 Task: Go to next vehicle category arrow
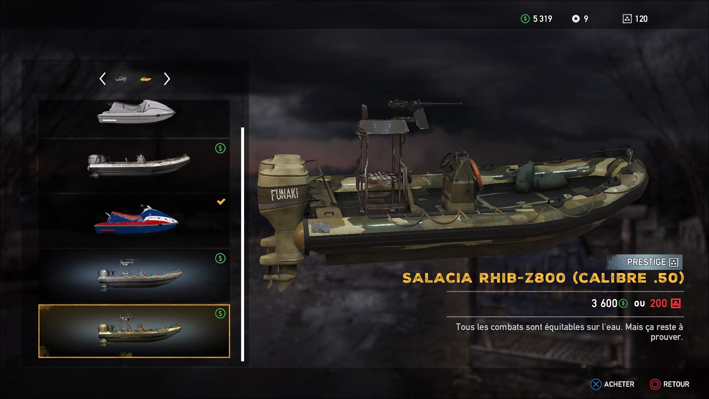pyautogui.click(x=167, y=79)
